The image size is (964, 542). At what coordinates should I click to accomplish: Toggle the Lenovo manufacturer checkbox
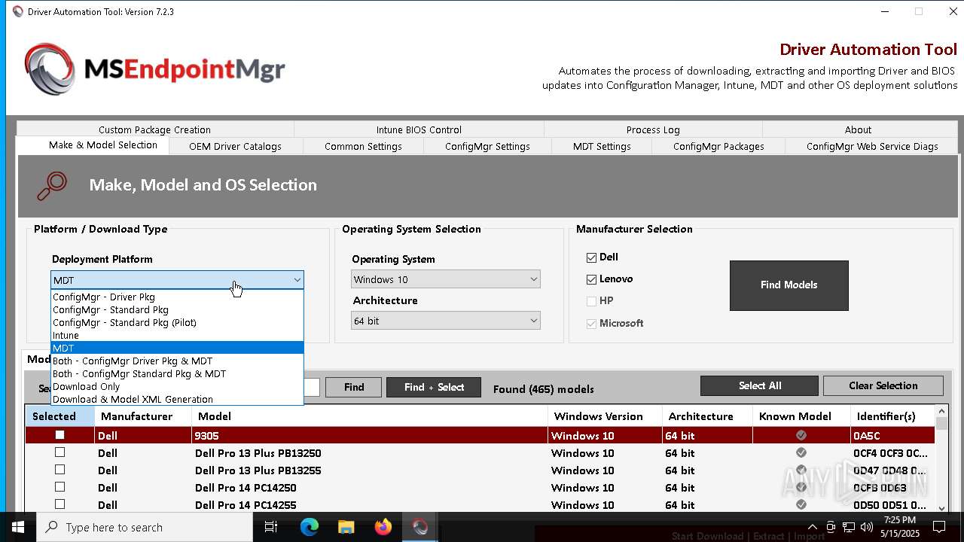click(591, 279)
